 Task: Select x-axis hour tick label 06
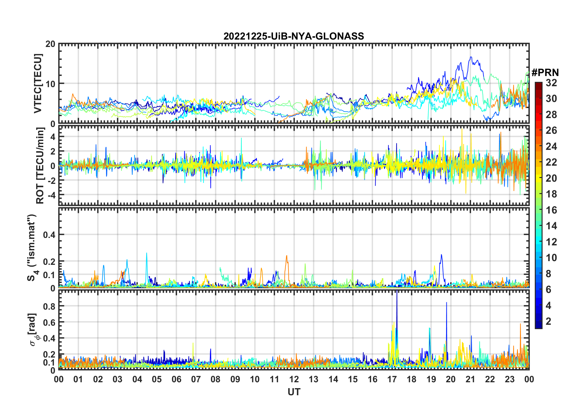(177, 379)
